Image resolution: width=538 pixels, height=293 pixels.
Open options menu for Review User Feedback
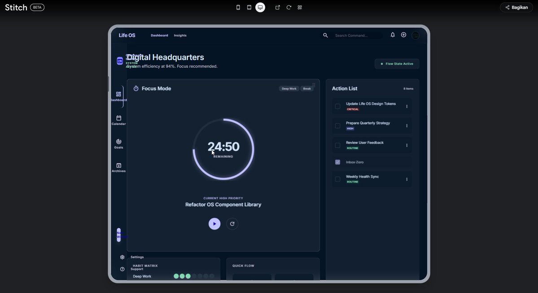tap(407, 145)
